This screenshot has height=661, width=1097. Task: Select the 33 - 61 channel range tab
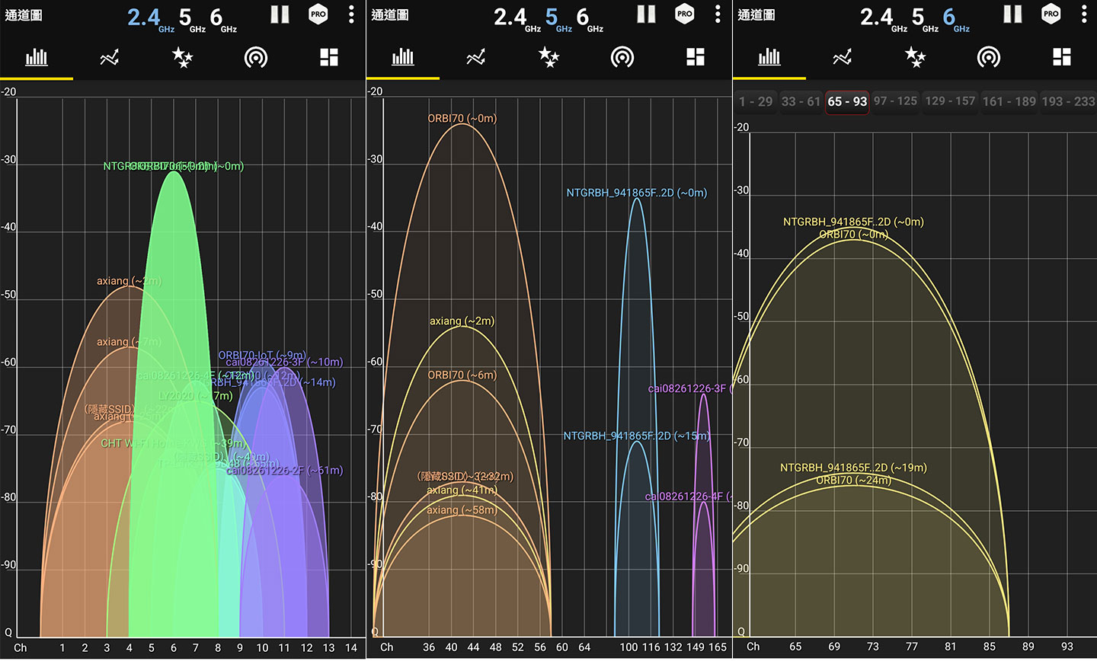pyautogui.click(x=801, y=101)
